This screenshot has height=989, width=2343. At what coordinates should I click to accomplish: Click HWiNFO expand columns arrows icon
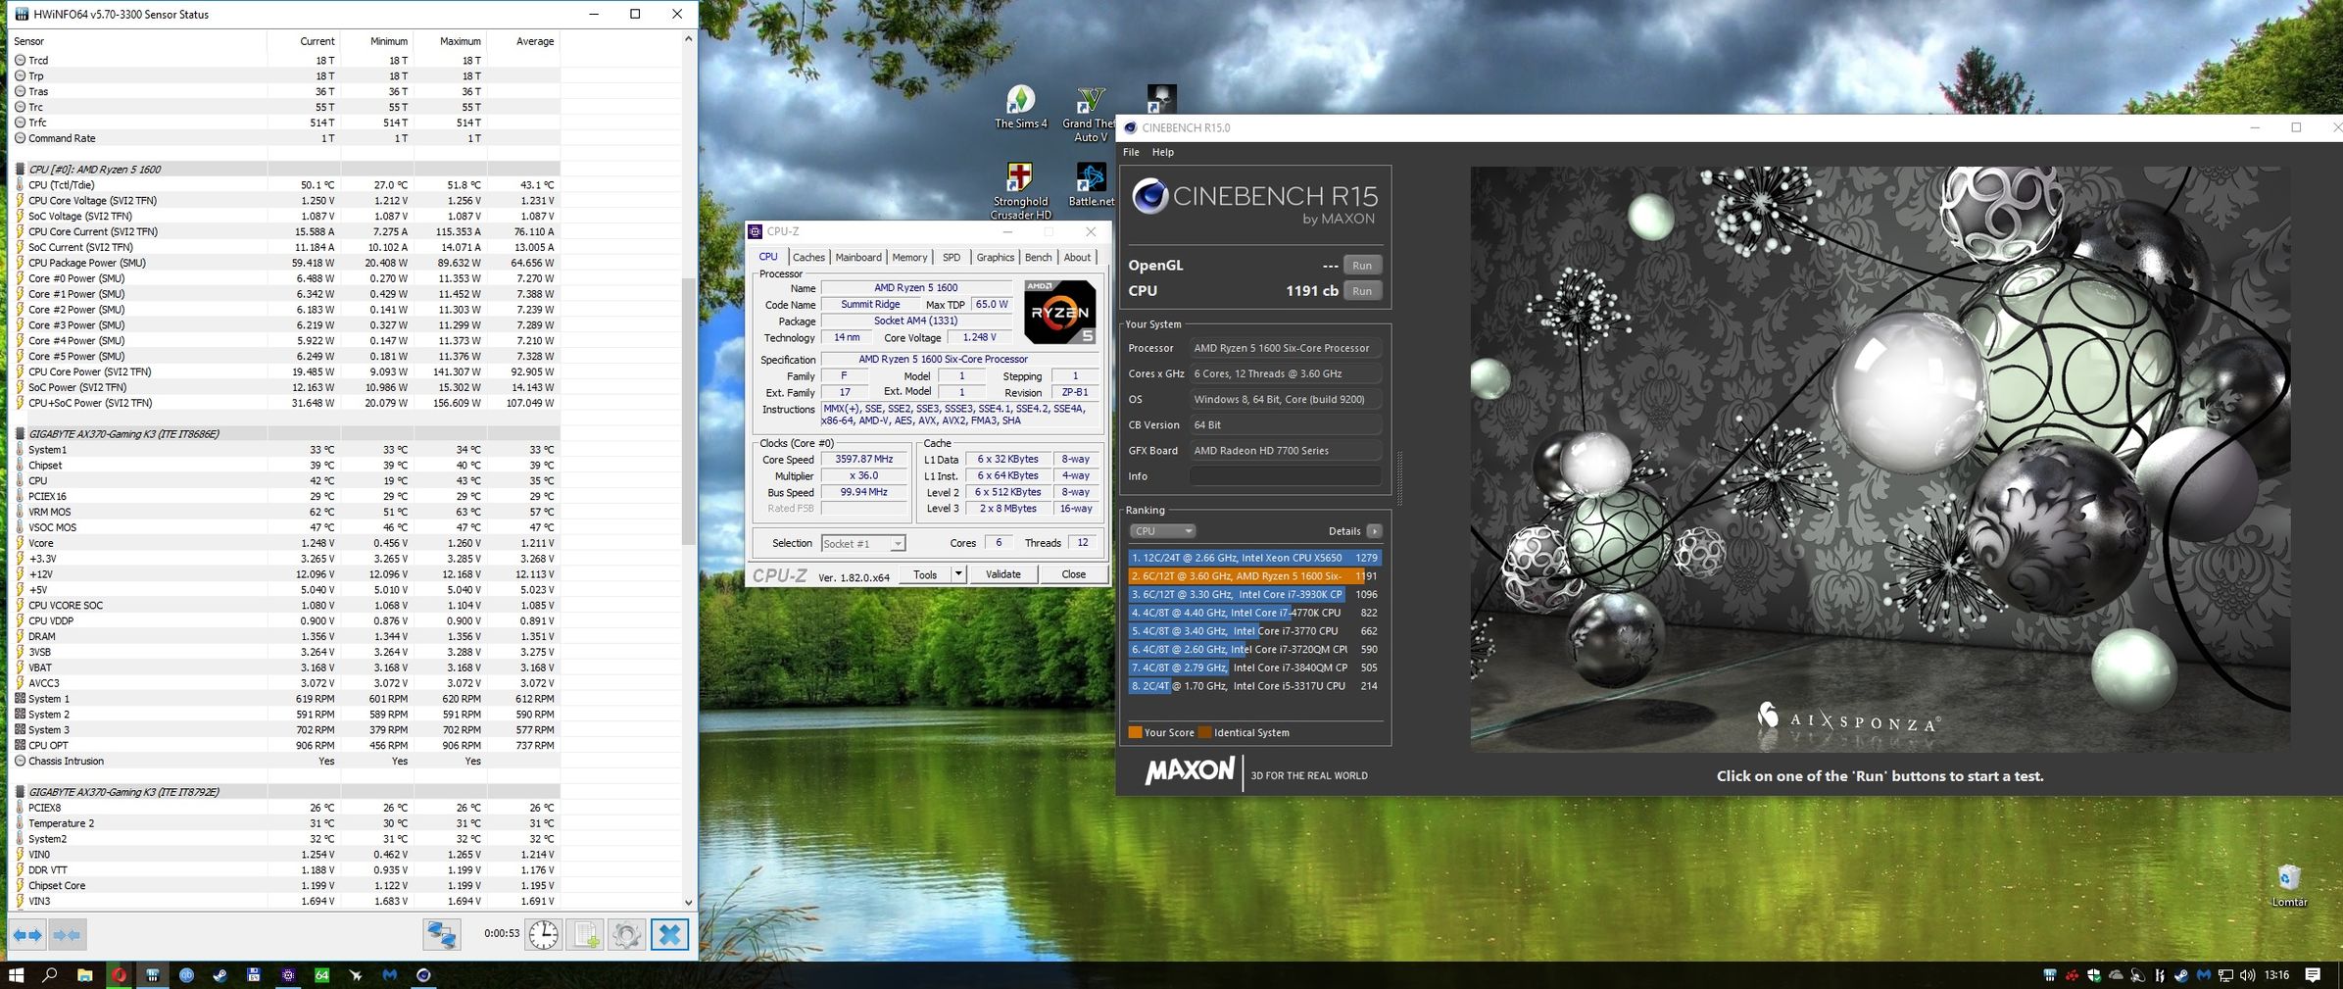(28, 935)
